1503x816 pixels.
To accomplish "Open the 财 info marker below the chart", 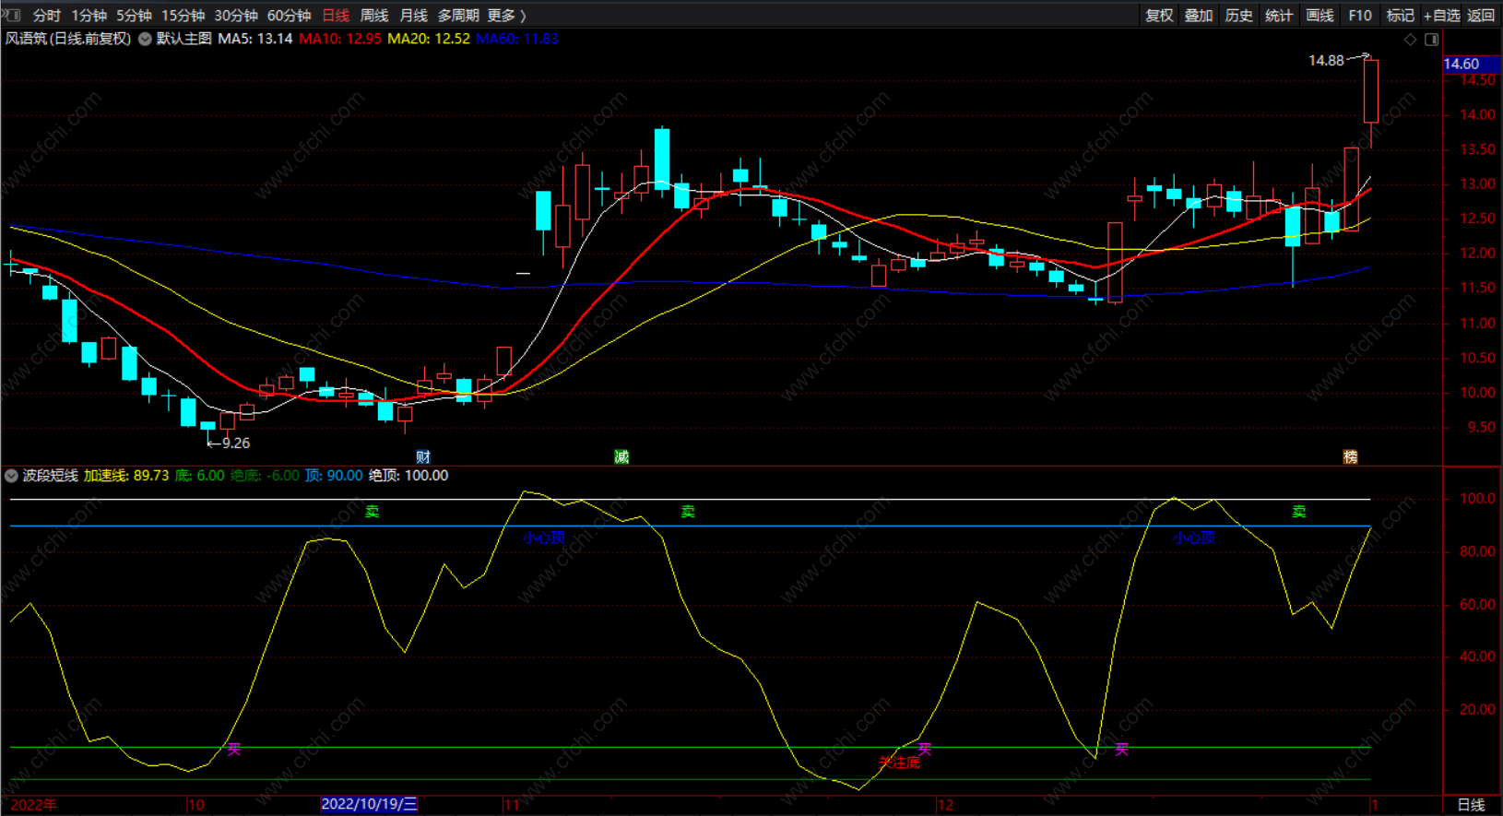I will (423, 456).
